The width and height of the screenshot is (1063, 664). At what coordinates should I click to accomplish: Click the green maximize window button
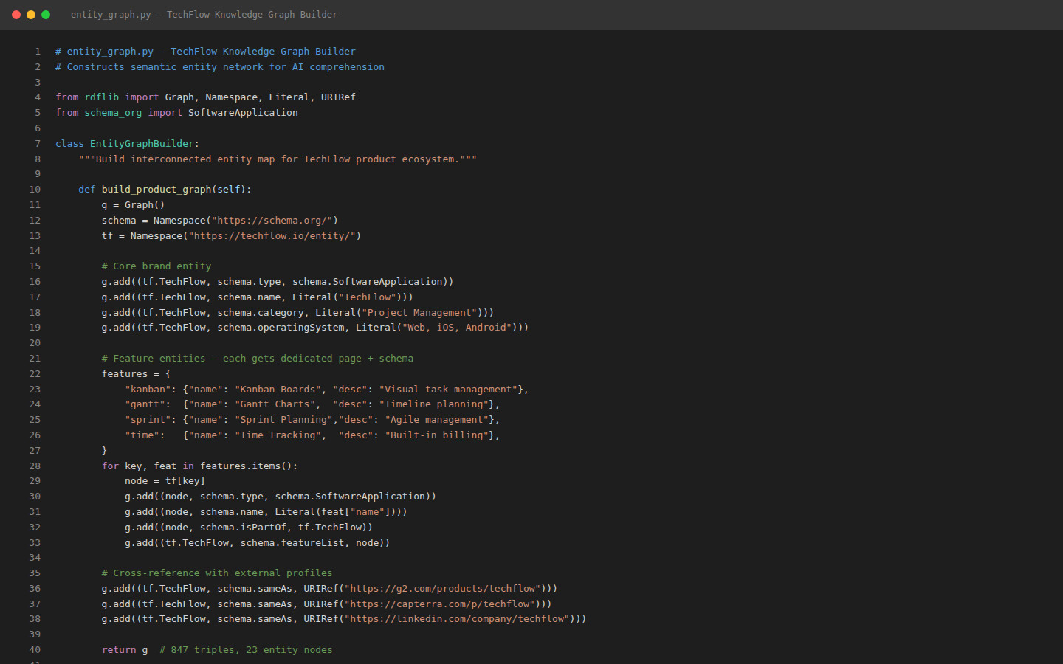pyautogui.click(x=46, y=15)
